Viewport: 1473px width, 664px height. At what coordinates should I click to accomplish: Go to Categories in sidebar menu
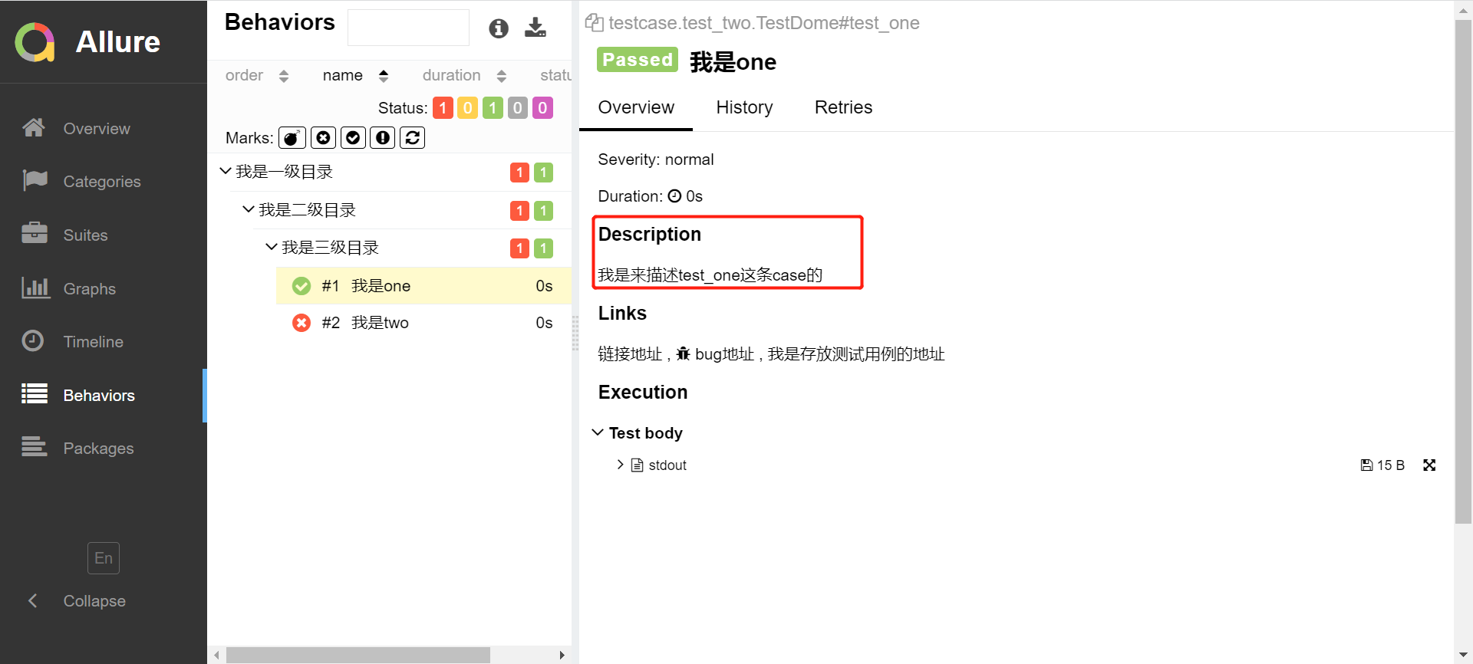[x=102, y=182]
